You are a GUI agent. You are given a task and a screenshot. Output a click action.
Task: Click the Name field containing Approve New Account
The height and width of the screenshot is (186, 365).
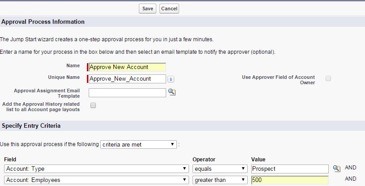coord(128,67)
